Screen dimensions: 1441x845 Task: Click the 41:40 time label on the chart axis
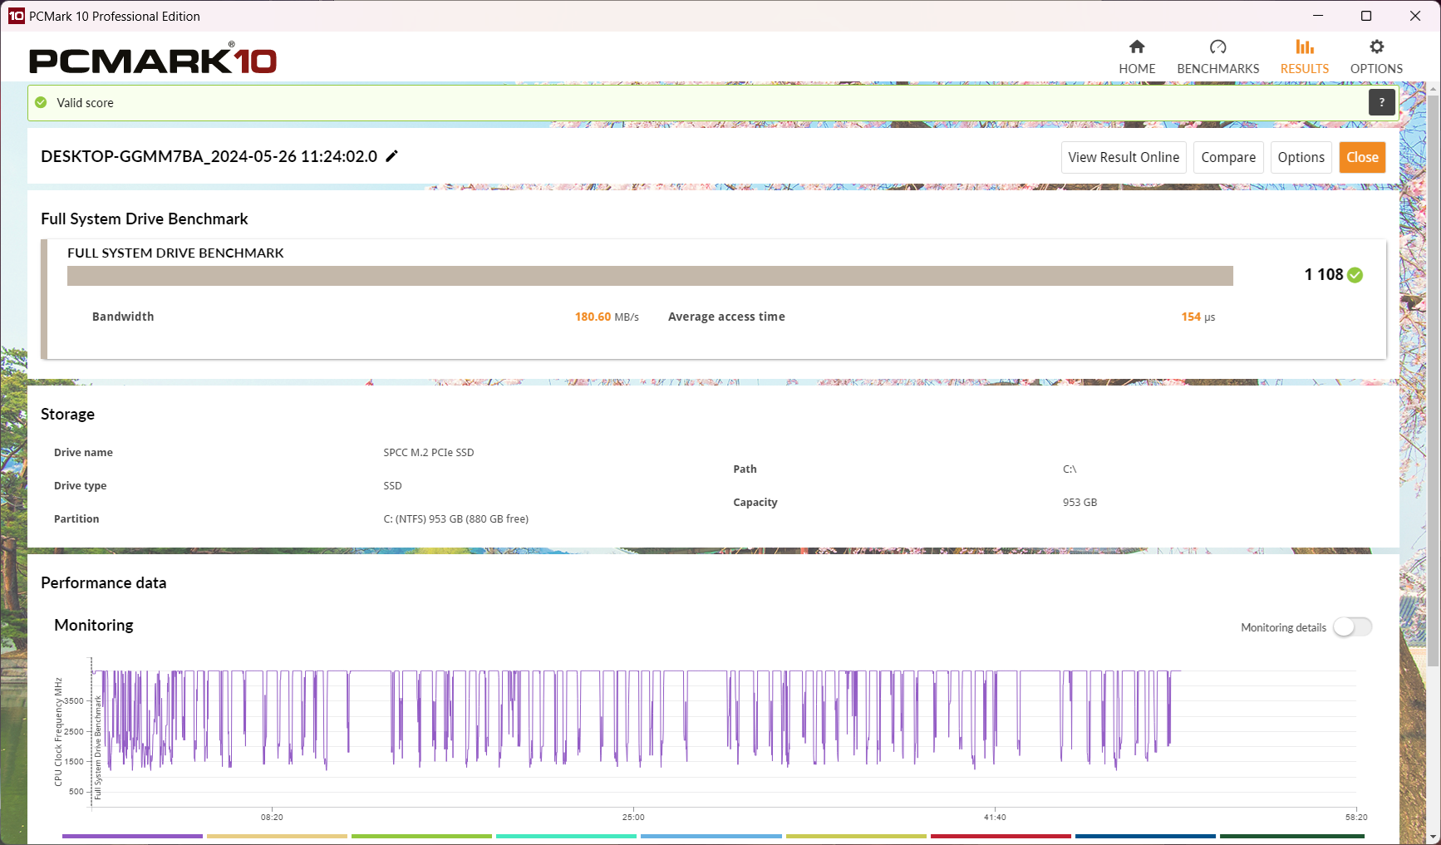pyautogui.click(x=995, y=818)
